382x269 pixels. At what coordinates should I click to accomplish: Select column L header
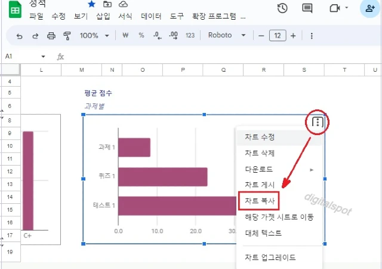click(x=41, y=70)
